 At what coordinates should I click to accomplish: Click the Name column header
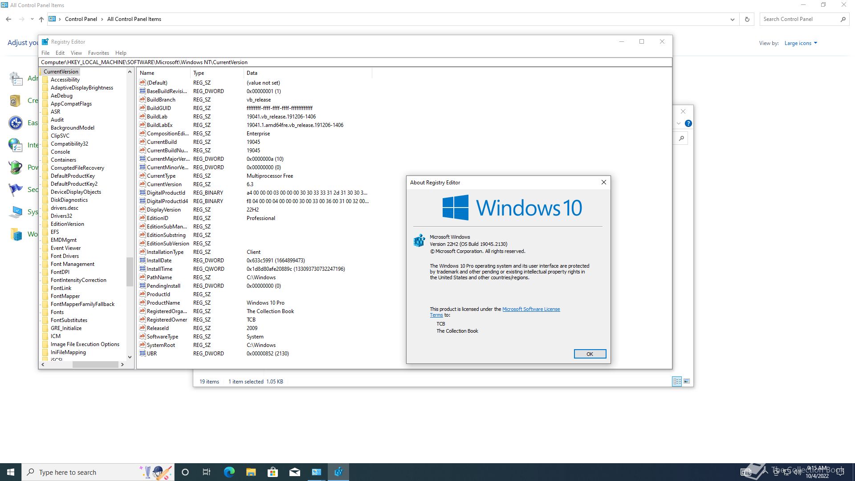tap(164, 73)
